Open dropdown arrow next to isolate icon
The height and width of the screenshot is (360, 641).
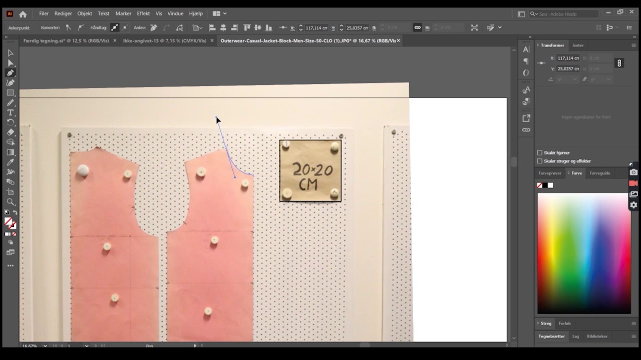click(x=500, y=27)
